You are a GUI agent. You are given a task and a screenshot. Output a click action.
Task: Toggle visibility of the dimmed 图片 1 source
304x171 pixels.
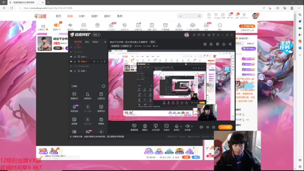click(x=71, y=47)
